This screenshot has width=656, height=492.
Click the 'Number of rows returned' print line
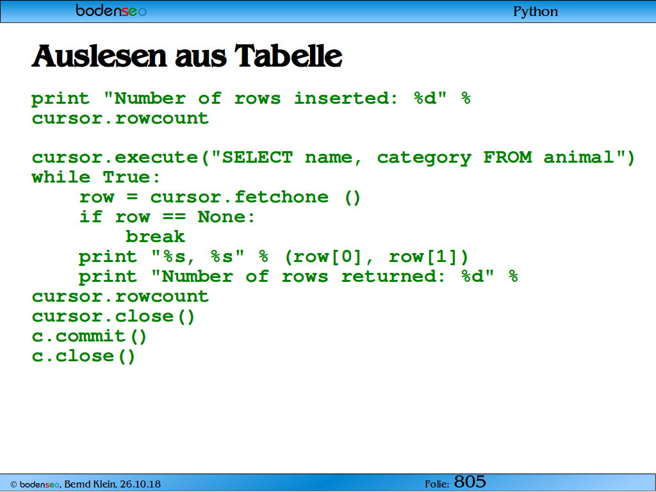299,277
